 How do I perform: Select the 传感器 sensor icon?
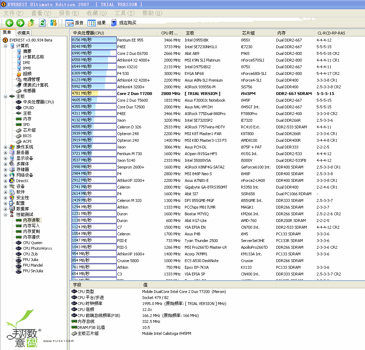point(19,91)
